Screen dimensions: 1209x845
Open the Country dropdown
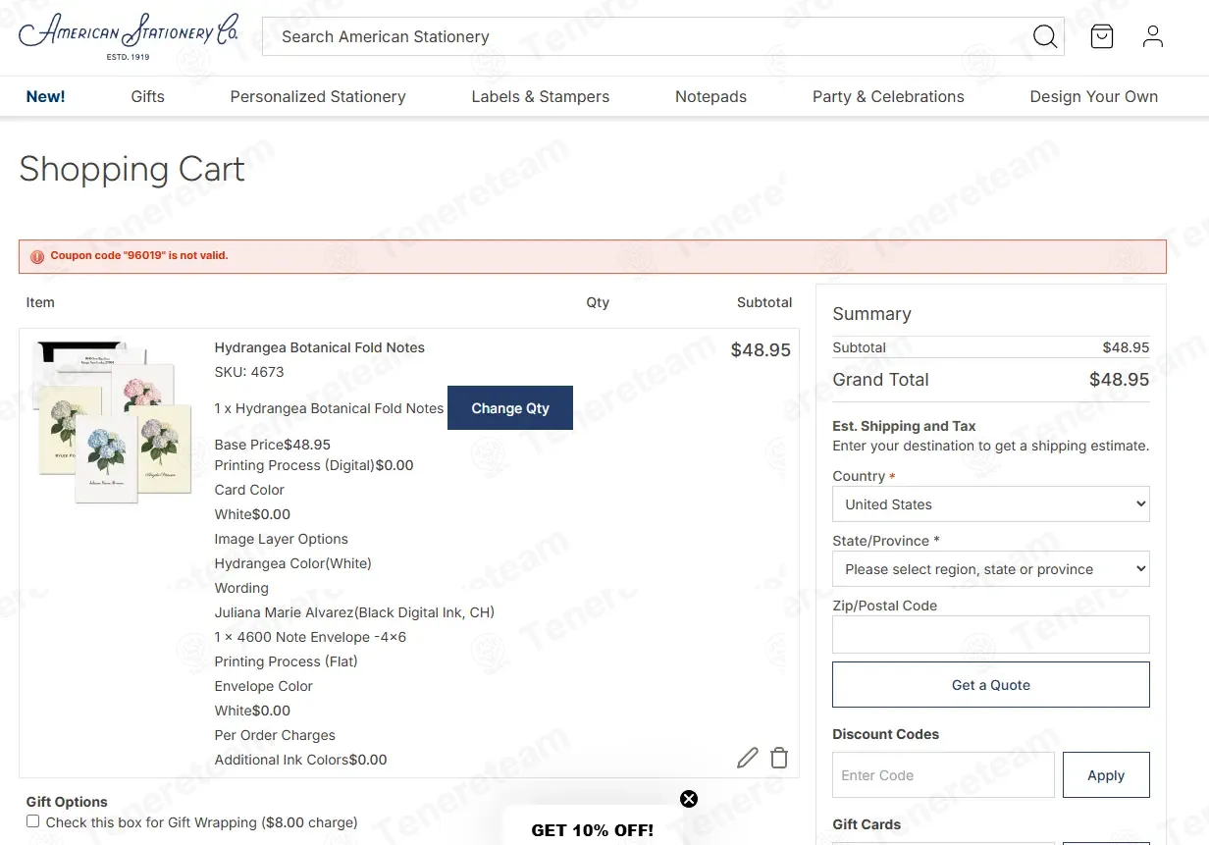click(x=991, y=504)
